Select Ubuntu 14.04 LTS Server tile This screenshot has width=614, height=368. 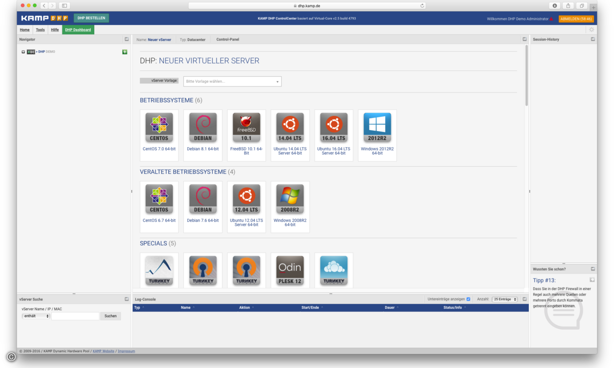[x=290, y=135]
